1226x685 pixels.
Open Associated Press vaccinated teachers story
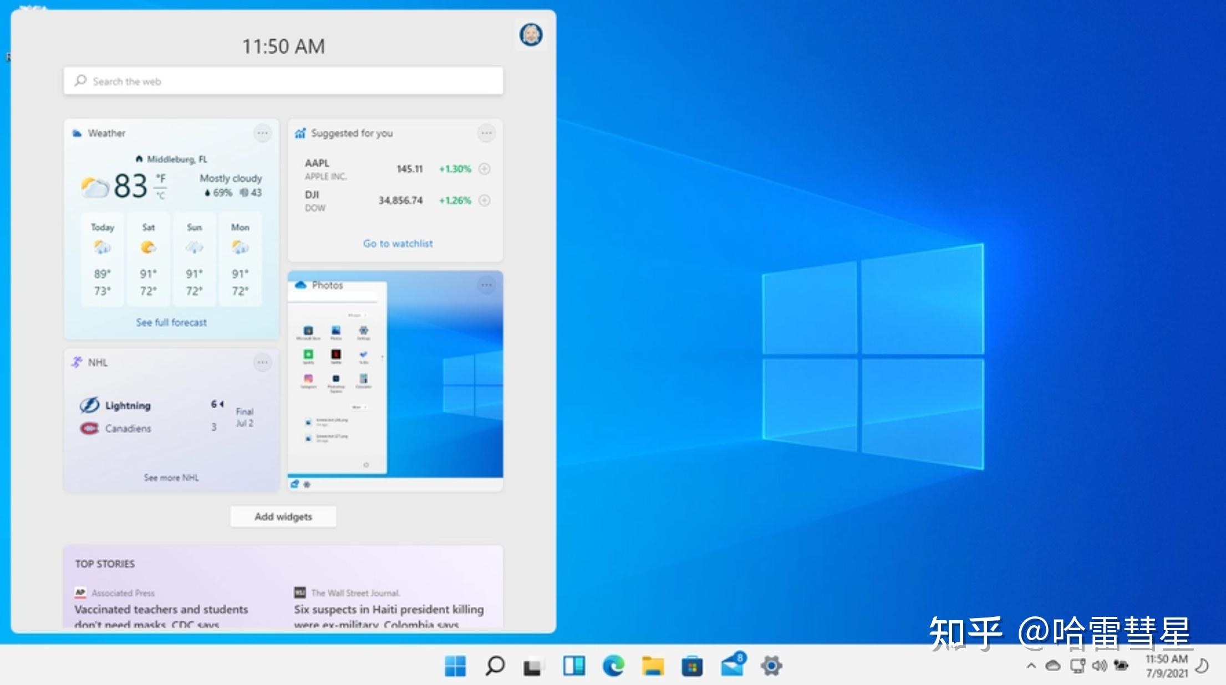coord(161,616)
